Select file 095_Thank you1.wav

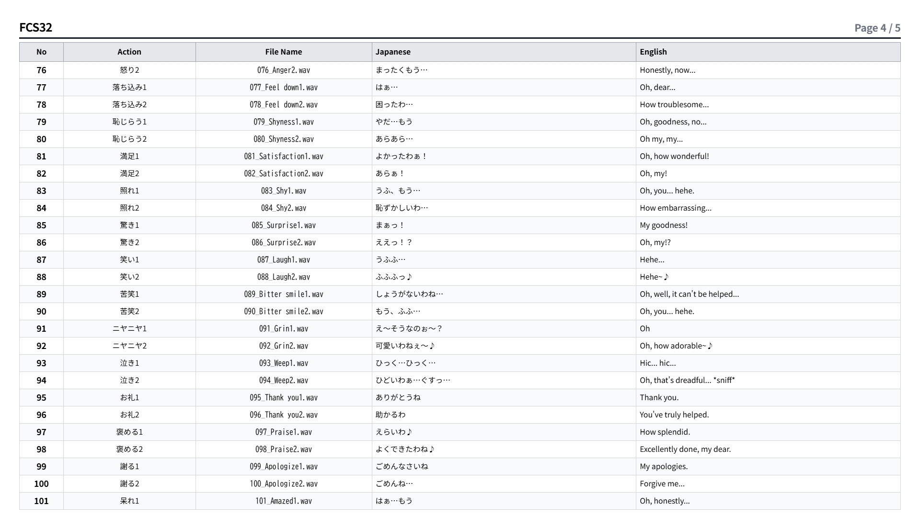284,398
